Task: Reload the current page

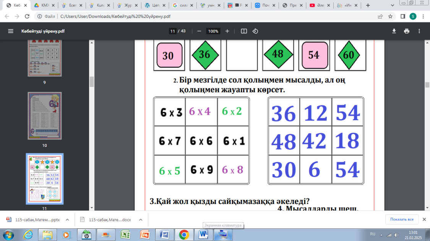Action: coord(27,16)
